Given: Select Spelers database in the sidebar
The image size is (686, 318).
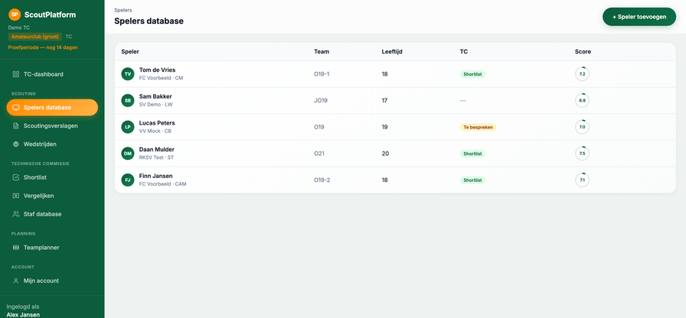Looking at the screenshot, I should (52, 108).
